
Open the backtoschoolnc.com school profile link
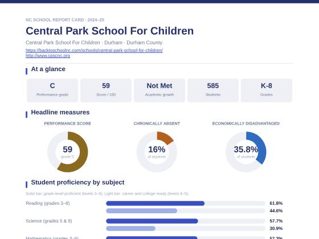pyautogui.click(x=94, y=50)
